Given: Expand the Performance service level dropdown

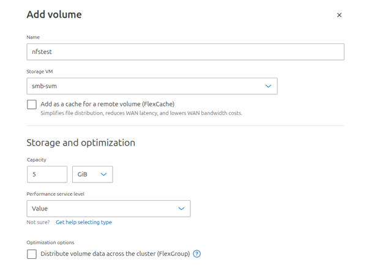Looking at the screenshot, I should [x=108, y=209].
